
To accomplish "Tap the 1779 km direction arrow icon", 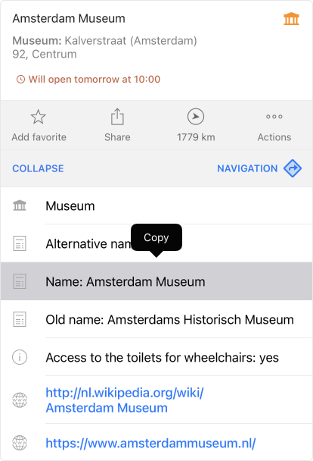I will click(x=196, y=117).
